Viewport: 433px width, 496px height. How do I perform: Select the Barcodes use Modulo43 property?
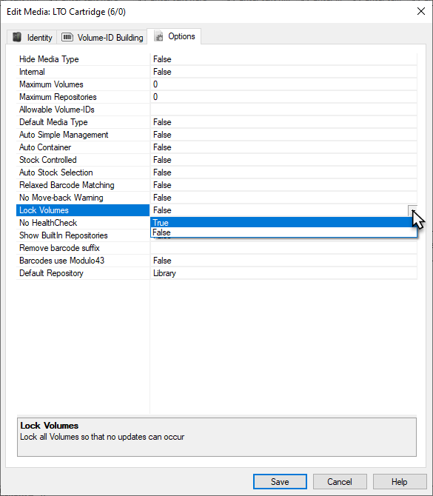pyautogui.click(x=83, y=261)
